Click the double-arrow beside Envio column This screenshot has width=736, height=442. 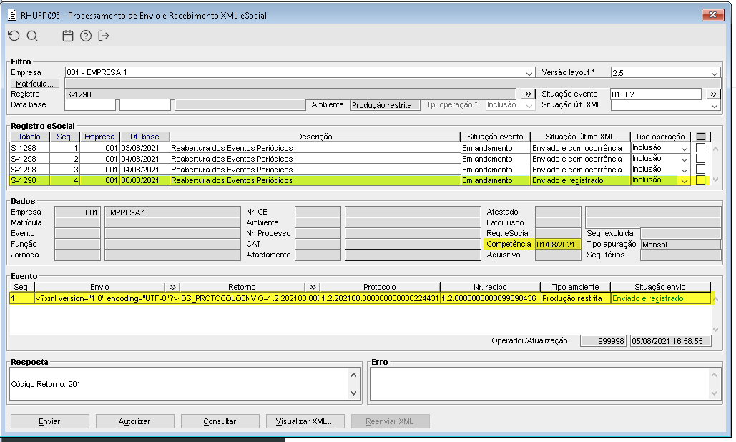173,287
